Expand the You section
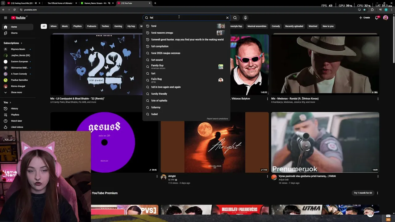This screenshot has width=395, height=222. click(7, 102)
